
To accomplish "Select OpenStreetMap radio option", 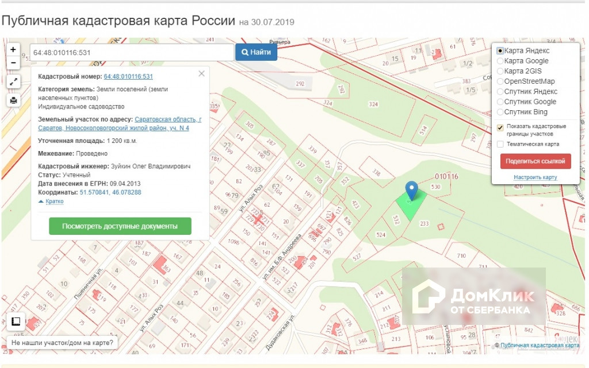I will tap(500, 82).
